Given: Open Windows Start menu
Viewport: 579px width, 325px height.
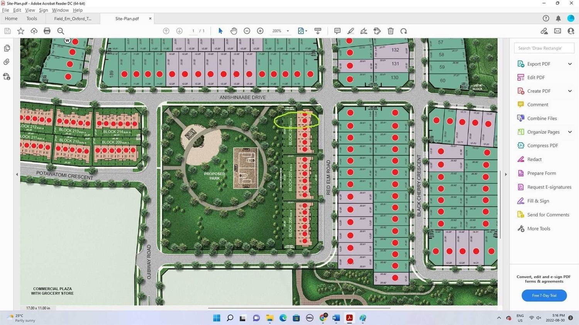Looking at the screenshot, I should coord(217,318).
